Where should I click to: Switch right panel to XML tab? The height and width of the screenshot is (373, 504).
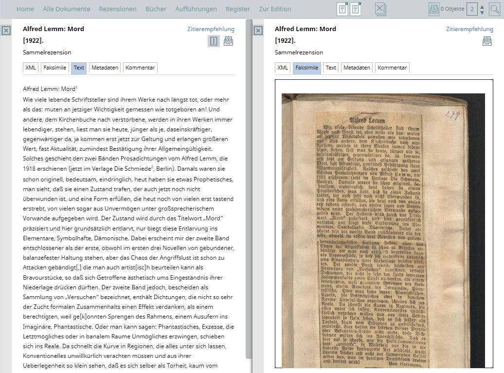(x=283, y=68)
